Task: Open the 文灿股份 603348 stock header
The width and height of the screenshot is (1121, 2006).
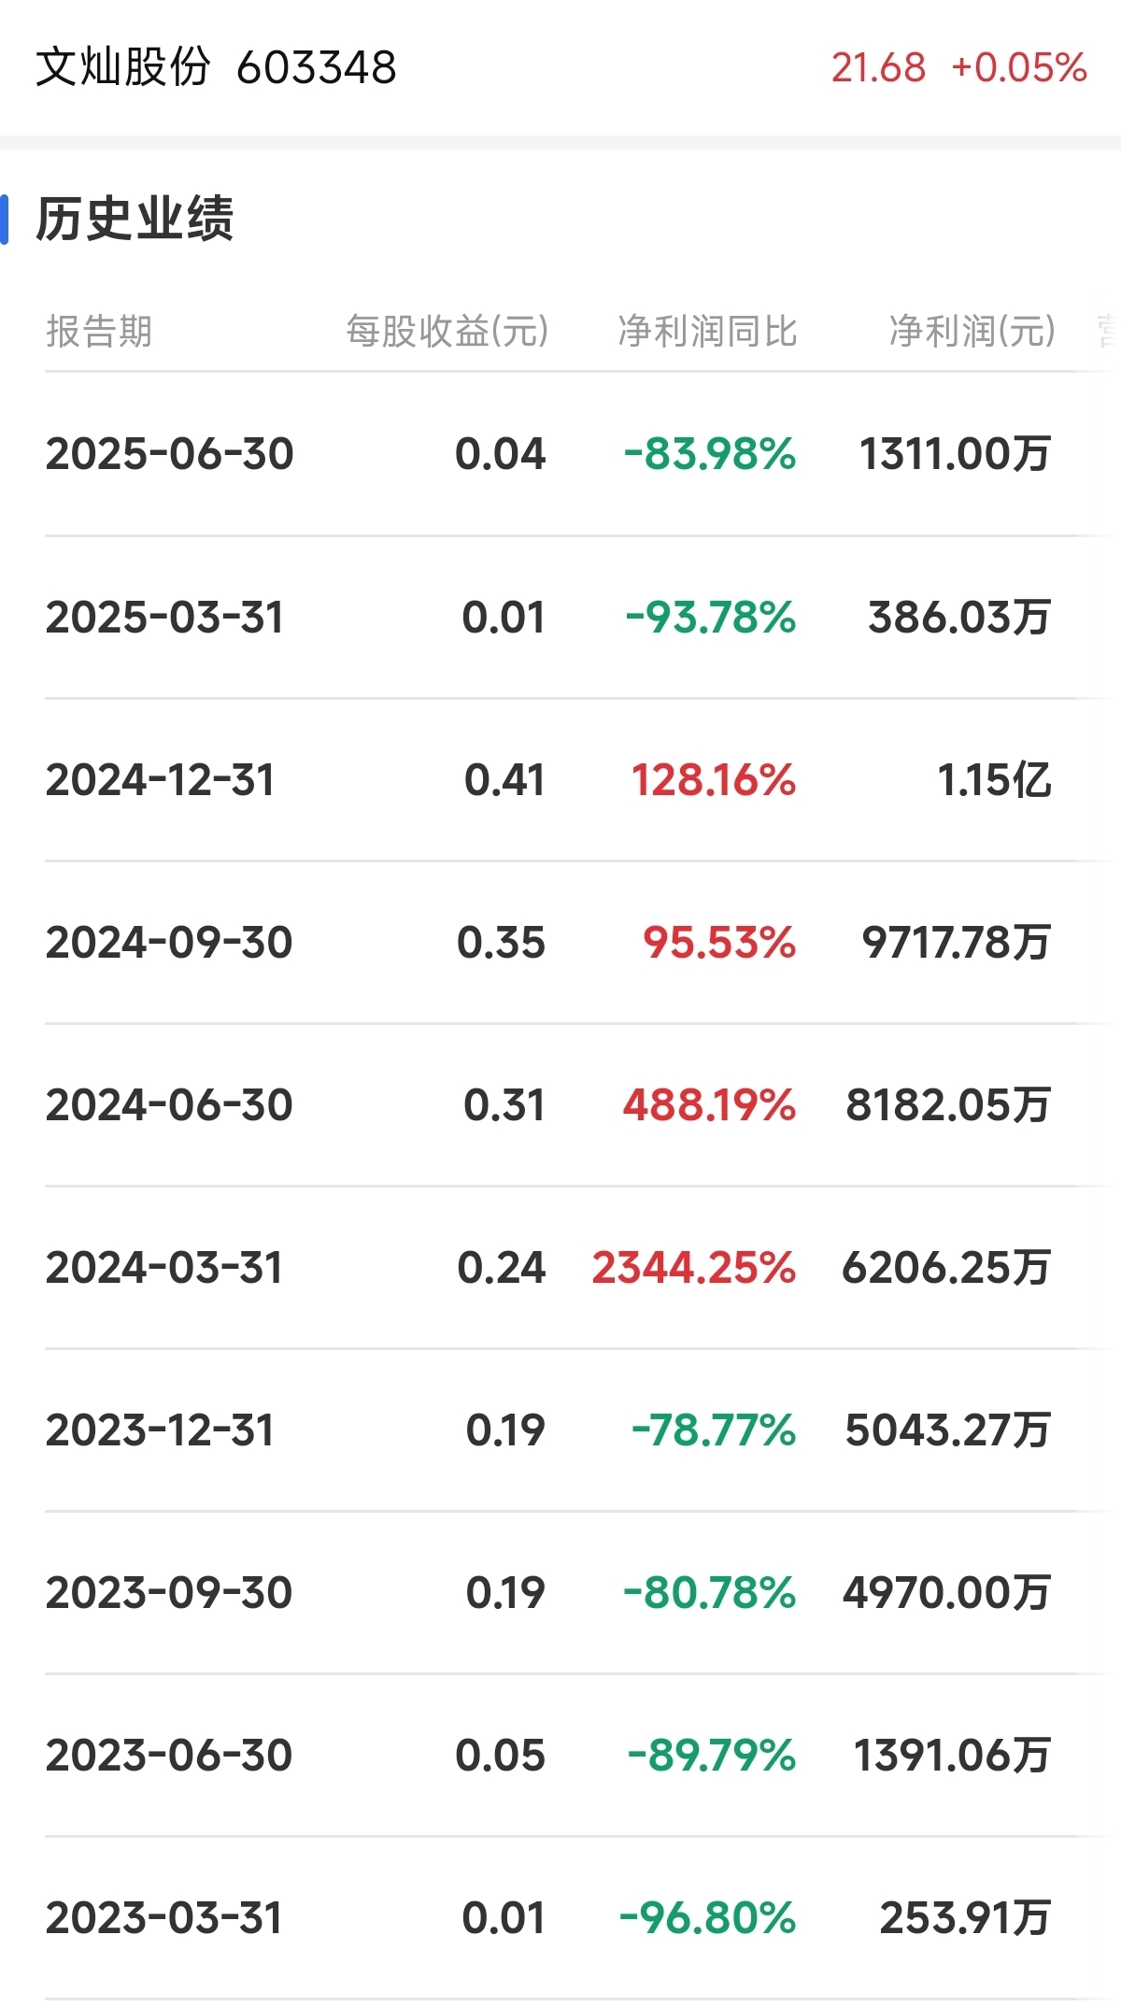Action: click(x=217, y=67)
